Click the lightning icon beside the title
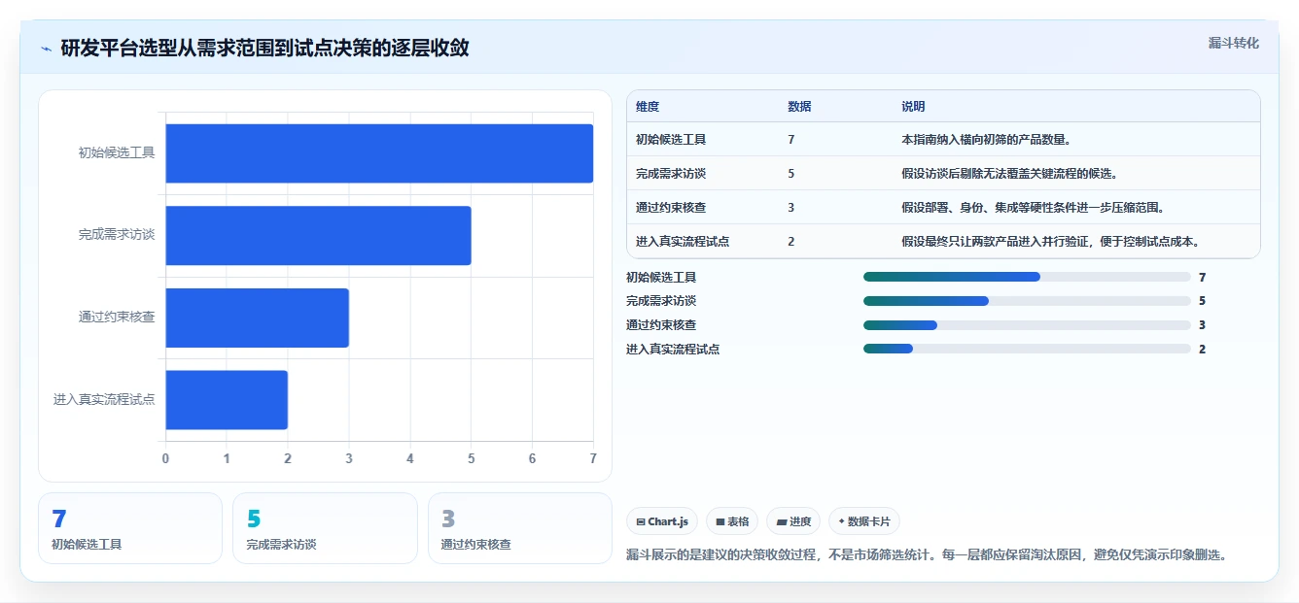Screen dimensions: 1299x603 pyautogui.click(x=46, y=49)
